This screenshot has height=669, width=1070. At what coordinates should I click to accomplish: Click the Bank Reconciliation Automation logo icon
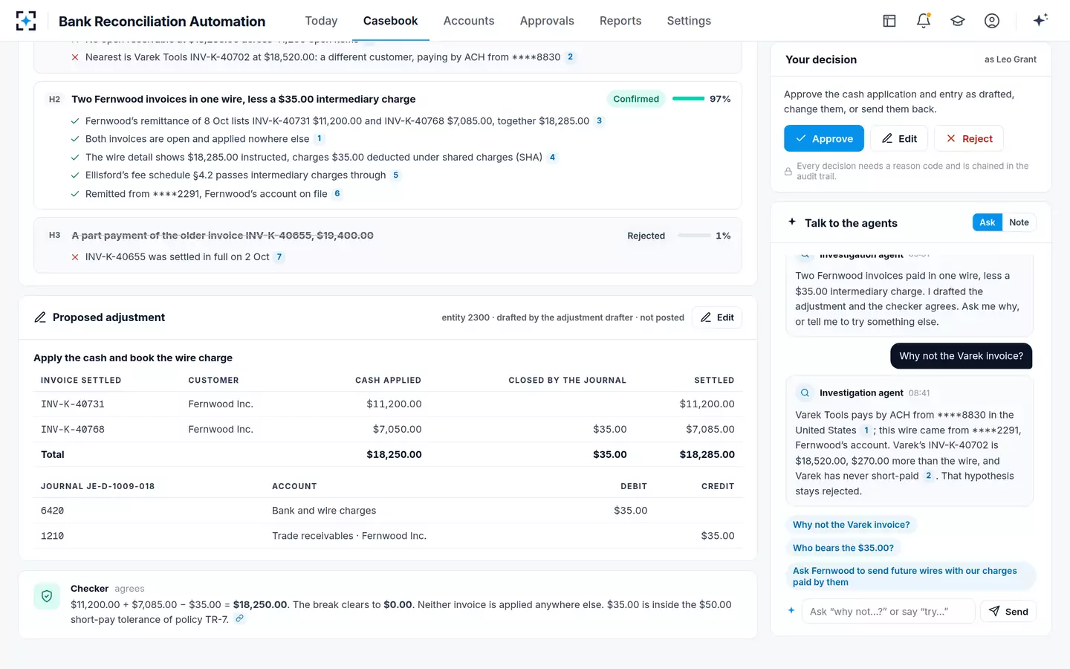pyautogui.click(x=26, y=21)
